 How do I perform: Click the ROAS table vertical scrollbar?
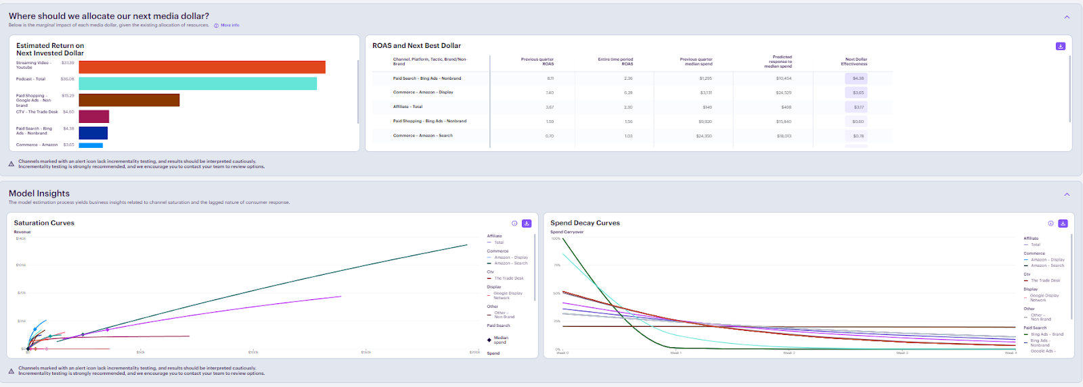tap(1069, 88)
